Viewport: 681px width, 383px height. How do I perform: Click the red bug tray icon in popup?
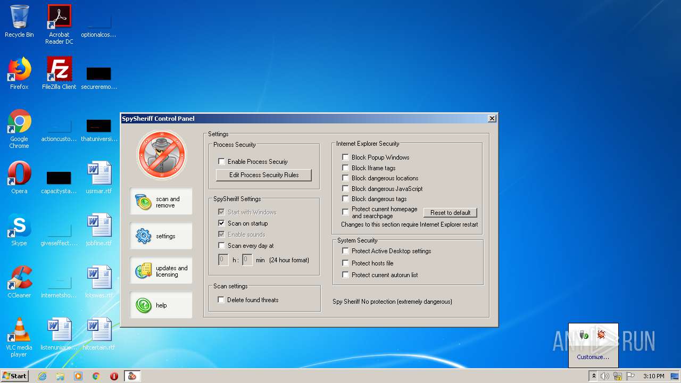click(601, 335)
